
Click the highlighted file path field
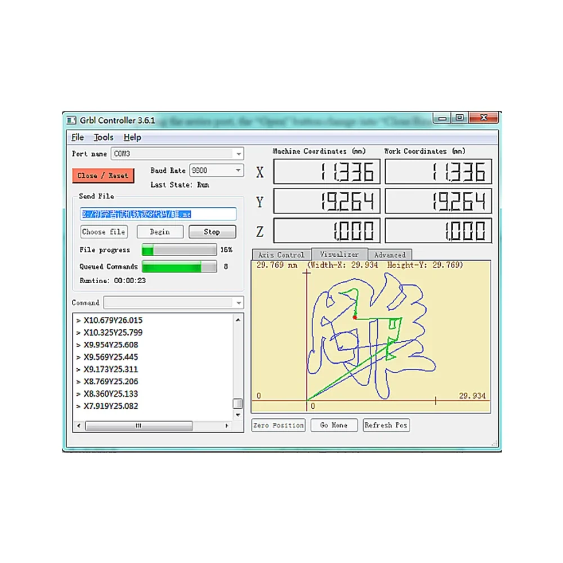(x=158, y=215)
